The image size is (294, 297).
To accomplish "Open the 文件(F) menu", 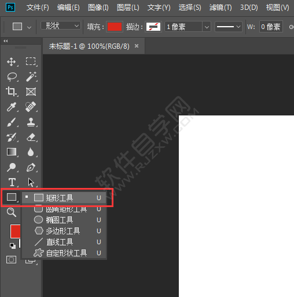I will click(38, 8).
